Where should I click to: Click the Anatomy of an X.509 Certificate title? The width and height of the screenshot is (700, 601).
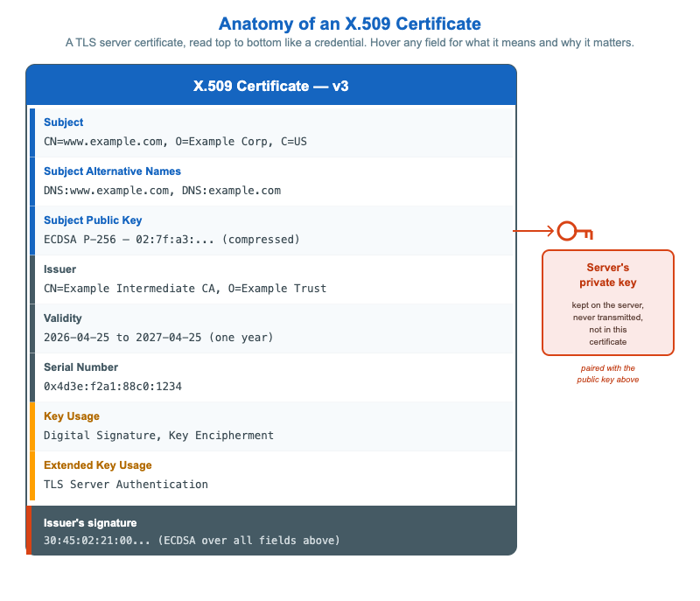coord(349,24)
